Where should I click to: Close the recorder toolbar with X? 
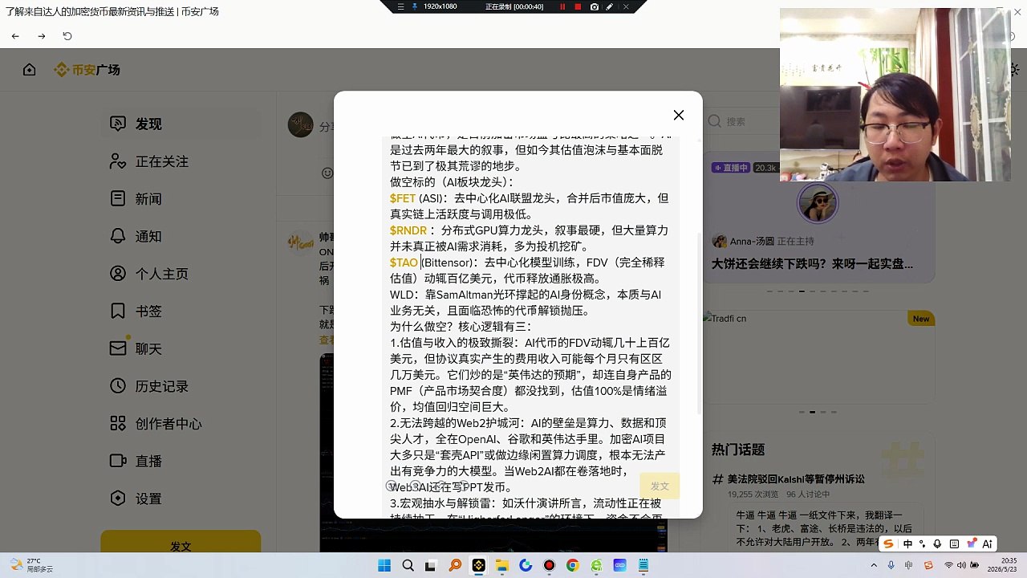click(x=626, y=6)
